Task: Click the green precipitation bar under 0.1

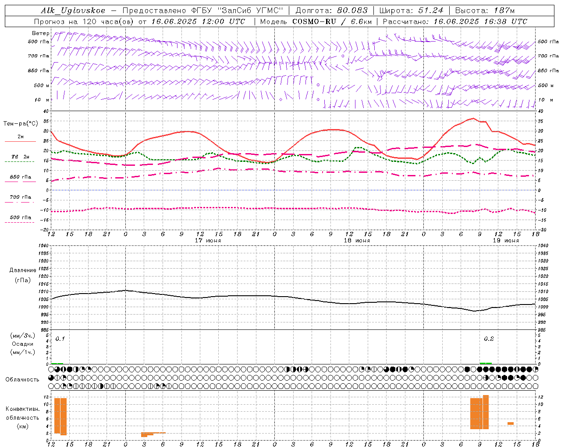Action: (57, 363)
